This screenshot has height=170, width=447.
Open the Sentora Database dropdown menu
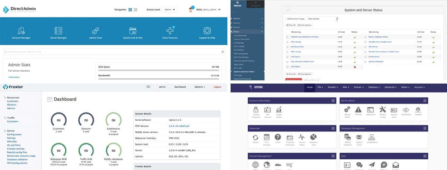click(x=374, y=87)
